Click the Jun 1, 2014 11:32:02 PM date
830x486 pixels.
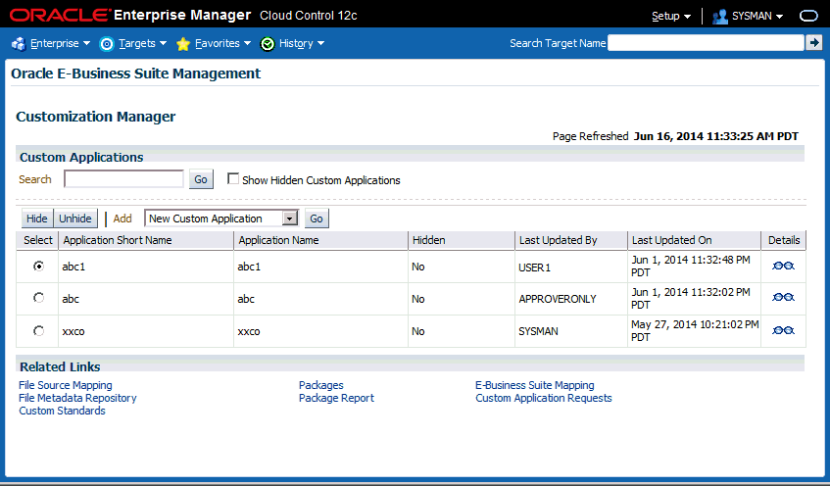click(x=690, y=299)
